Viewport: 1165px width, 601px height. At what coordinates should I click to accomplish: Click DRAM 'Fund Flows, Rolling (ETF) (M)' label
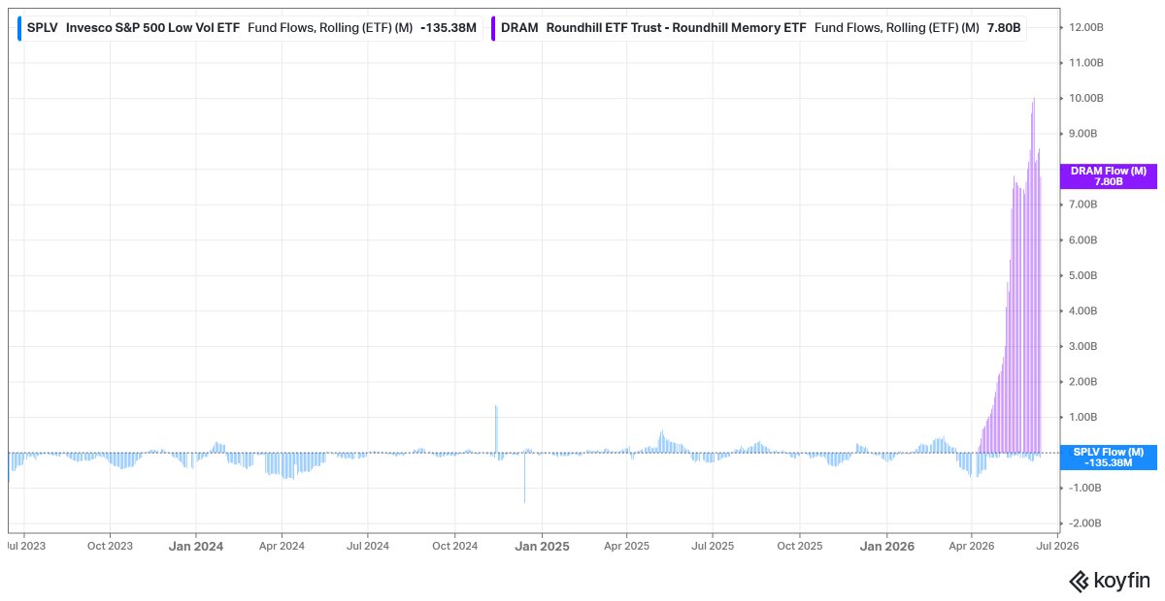point(896,28)
